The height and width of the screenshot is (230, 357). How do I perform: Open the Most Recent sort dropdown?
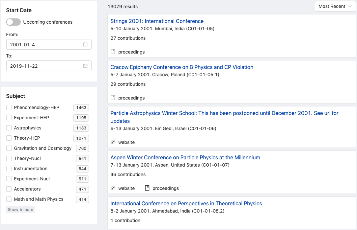coord(335,6)
